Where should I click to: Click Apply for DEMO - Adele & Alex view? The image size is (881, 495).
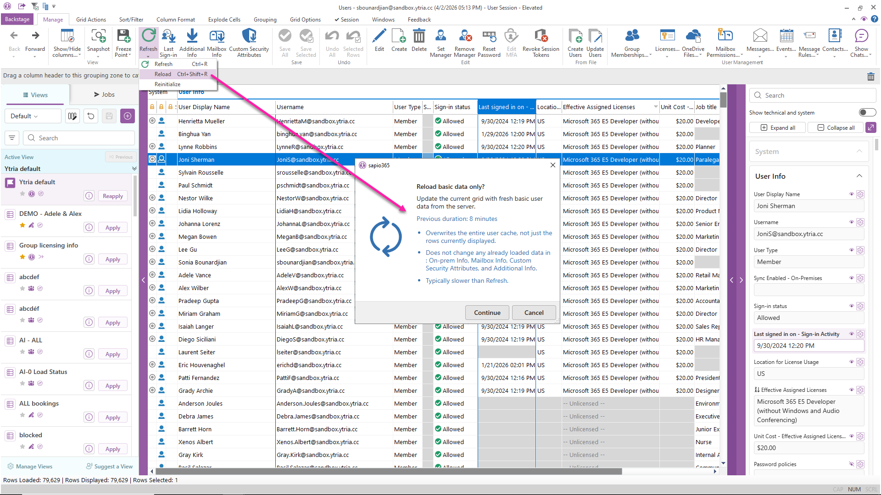pos(113,228)
